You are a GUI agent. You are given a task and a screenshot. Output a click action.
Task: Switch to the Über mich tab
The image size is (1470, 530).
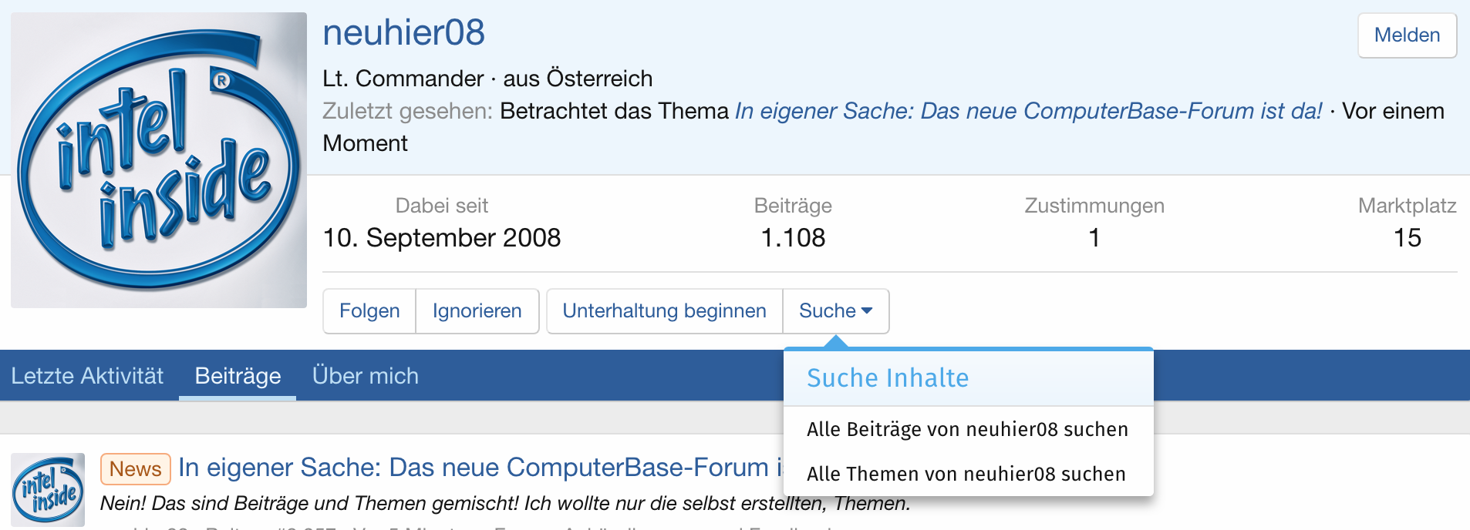coord(366,376)
